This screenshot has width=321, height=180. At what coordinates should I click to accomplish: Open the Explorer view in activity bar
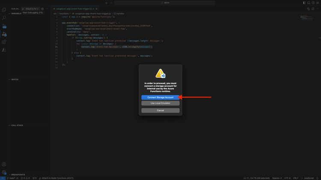tap(4, 10)
